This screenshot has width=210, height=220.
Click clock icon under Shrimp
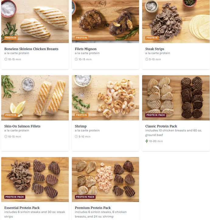pyautogui.click(x=76, y=136)
